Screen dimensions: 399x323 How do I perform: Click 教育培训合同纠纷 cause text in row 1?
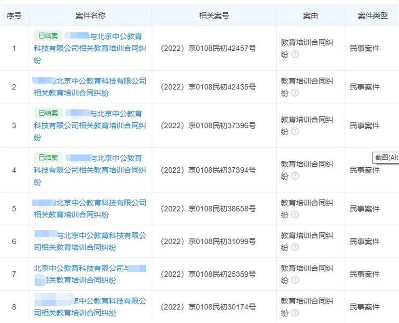click(x=307, y=48)
